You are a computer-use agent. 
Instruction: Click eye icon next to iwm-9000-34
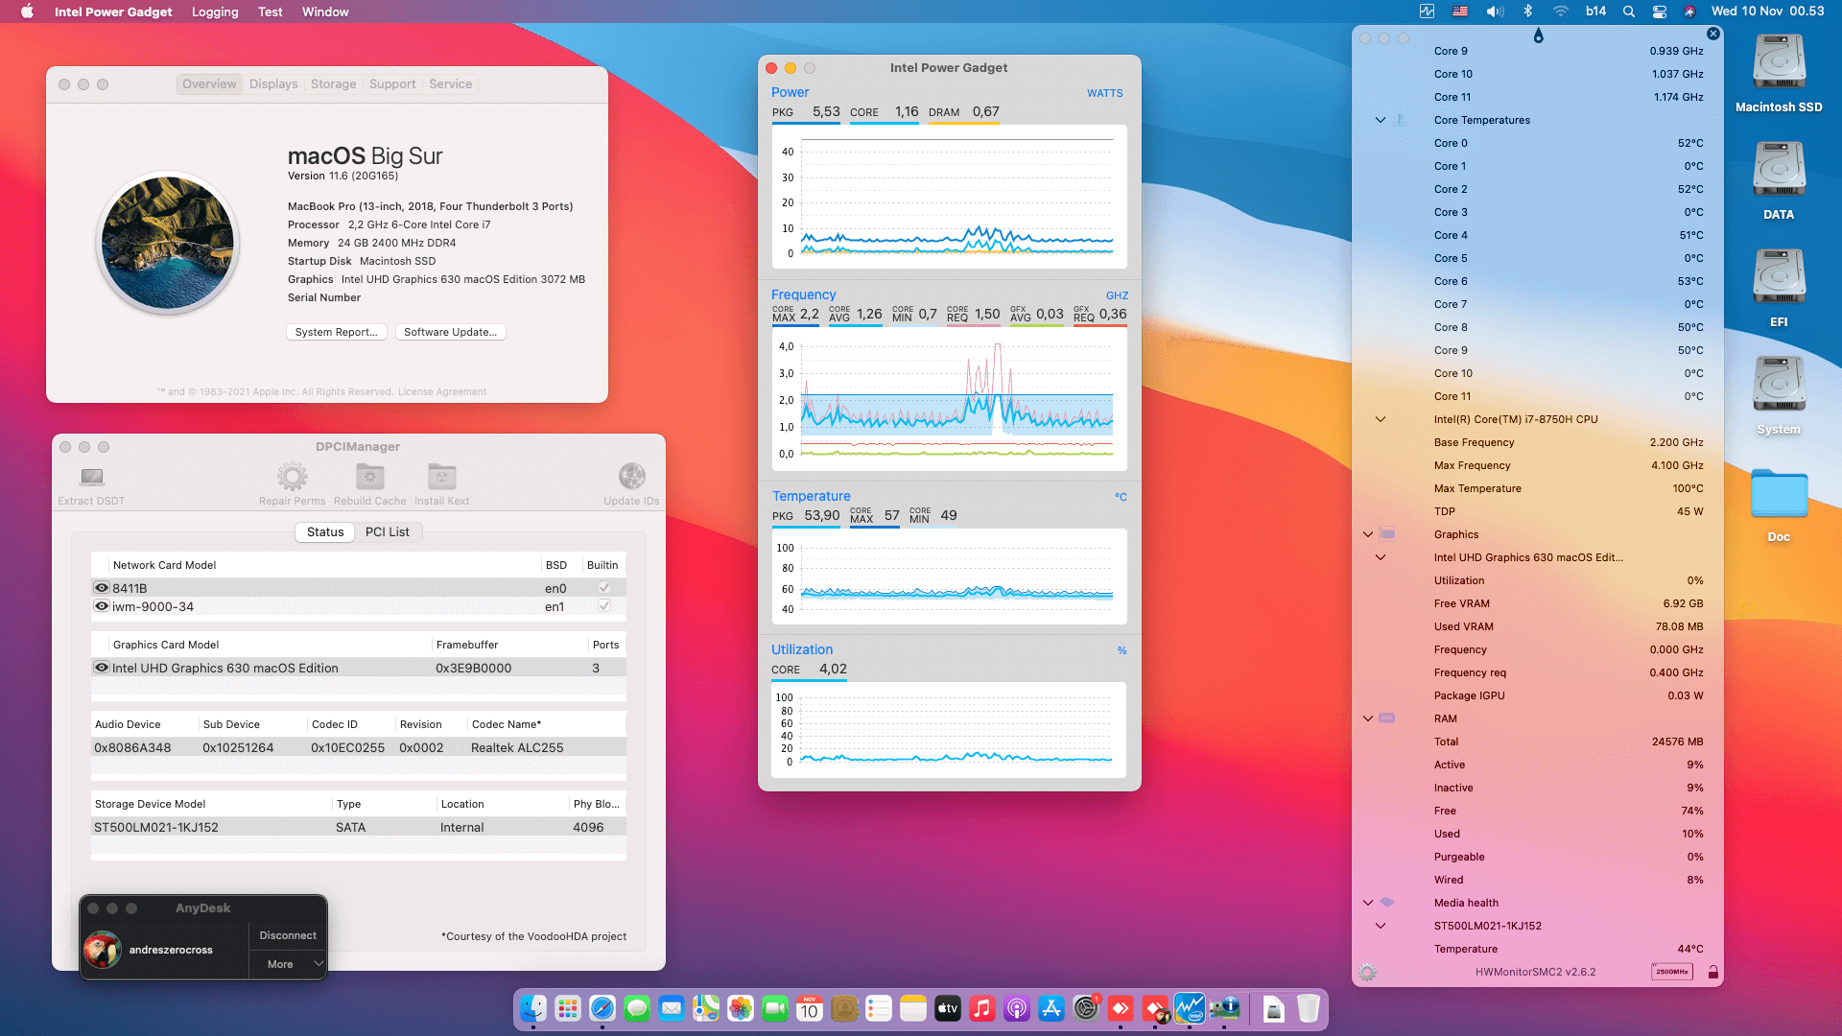pyautogui.click(x=102, y=606)
